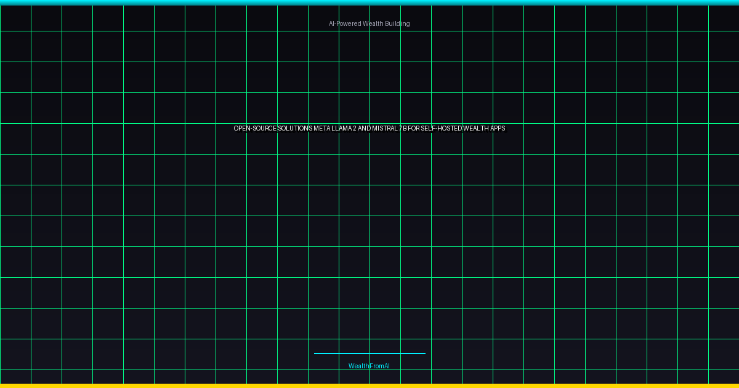Click the AI-Powered Wealth Building tagline
Screen dimensions: 739x388
click(x=369, y=23)
